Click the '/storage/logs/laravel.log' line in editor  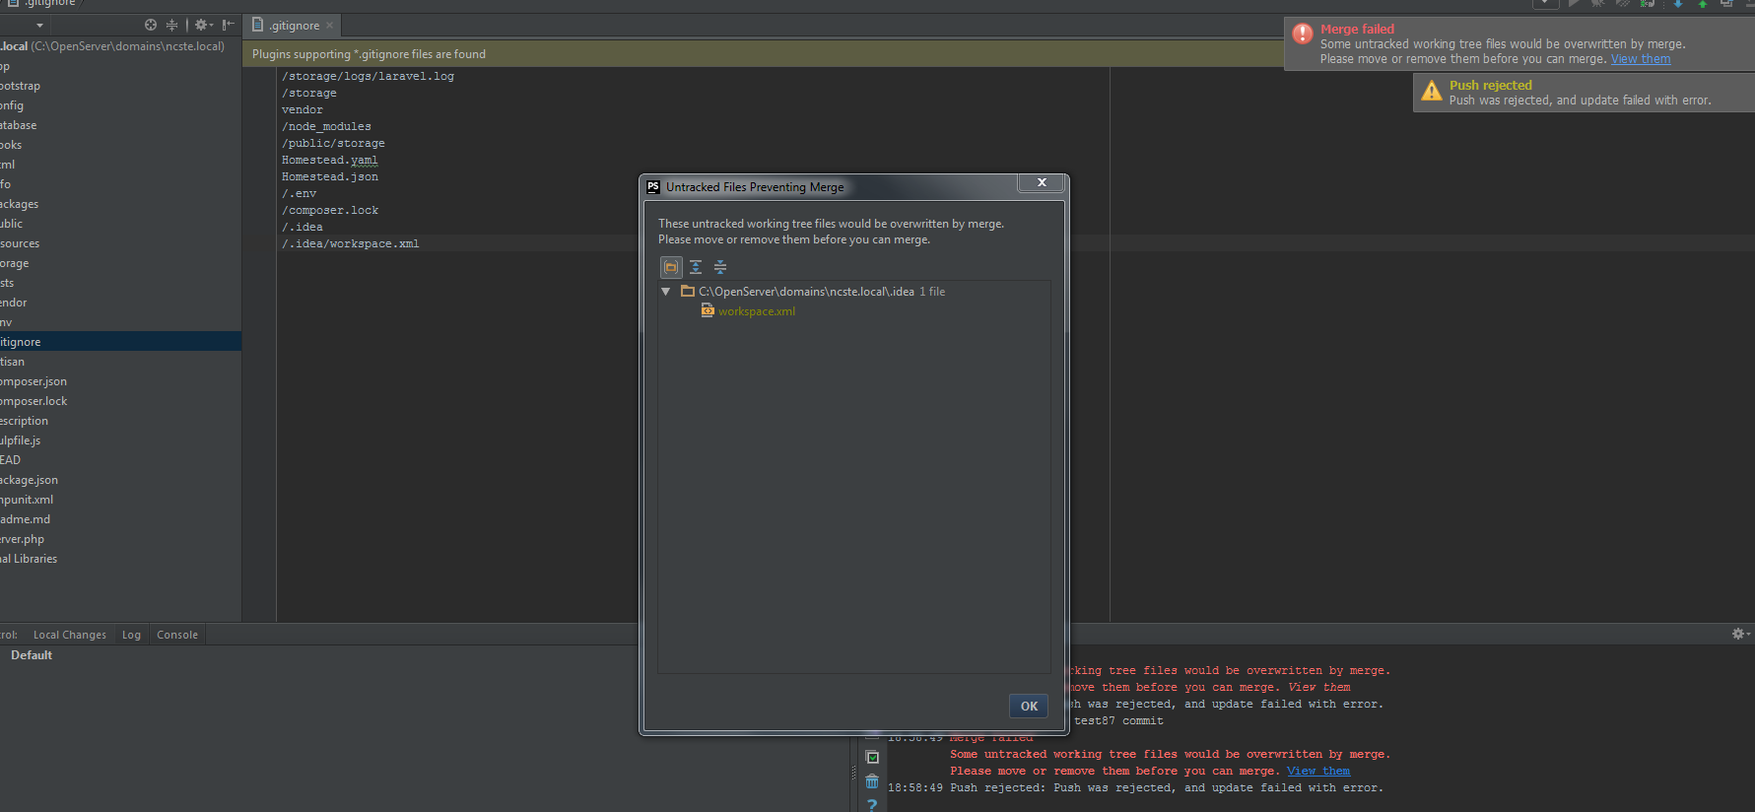click(368, 76)
